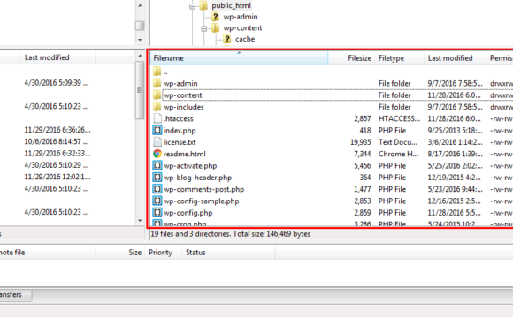Screen dimensions: 513x318
Task: Click the wp-includes folder icon
Action: coord(157,107)
